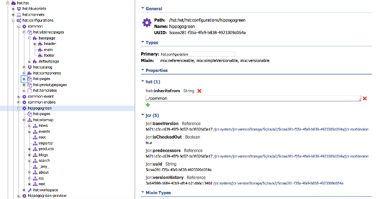Click the hst:channels laptop icon

tap(19, 15)
